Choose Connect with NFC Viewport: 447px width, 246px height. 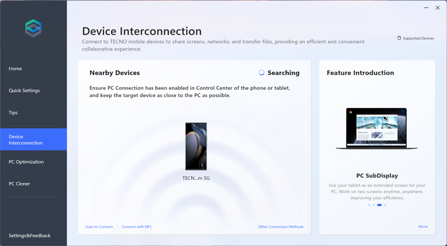coord(137,226)
